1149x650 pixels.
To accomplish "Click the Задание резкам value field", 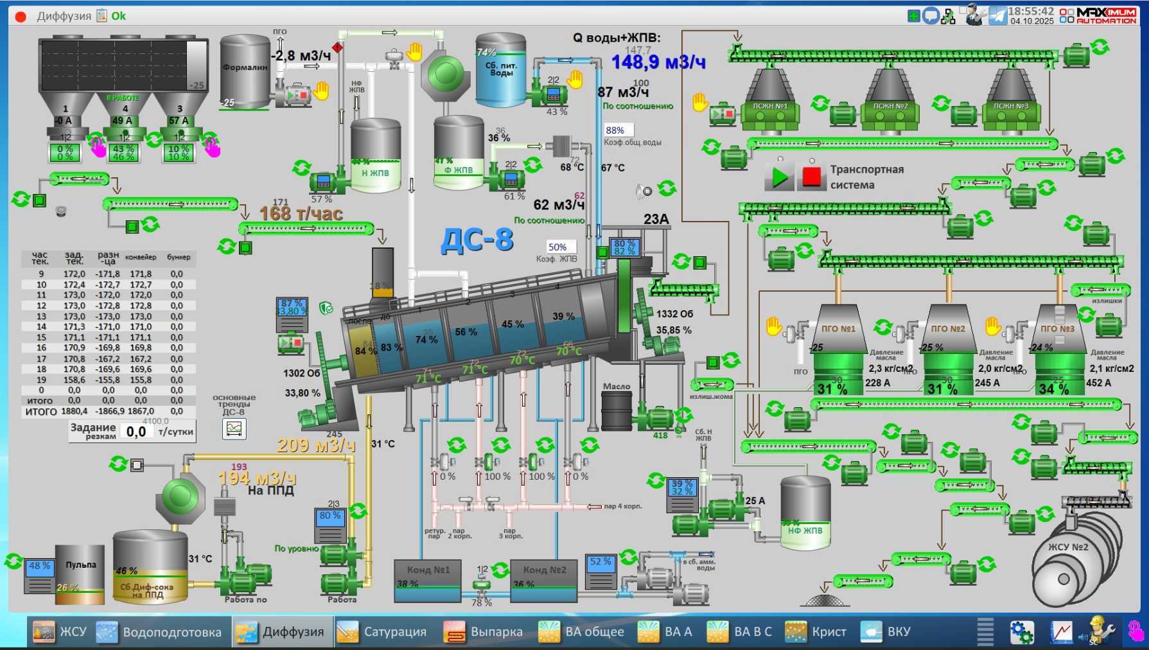I will (x=136, y=432).
